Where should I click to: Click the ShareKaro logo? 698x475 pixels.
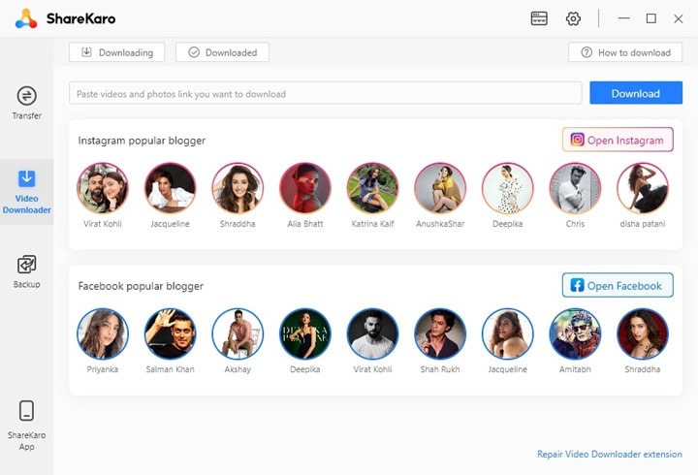point(26,18)
